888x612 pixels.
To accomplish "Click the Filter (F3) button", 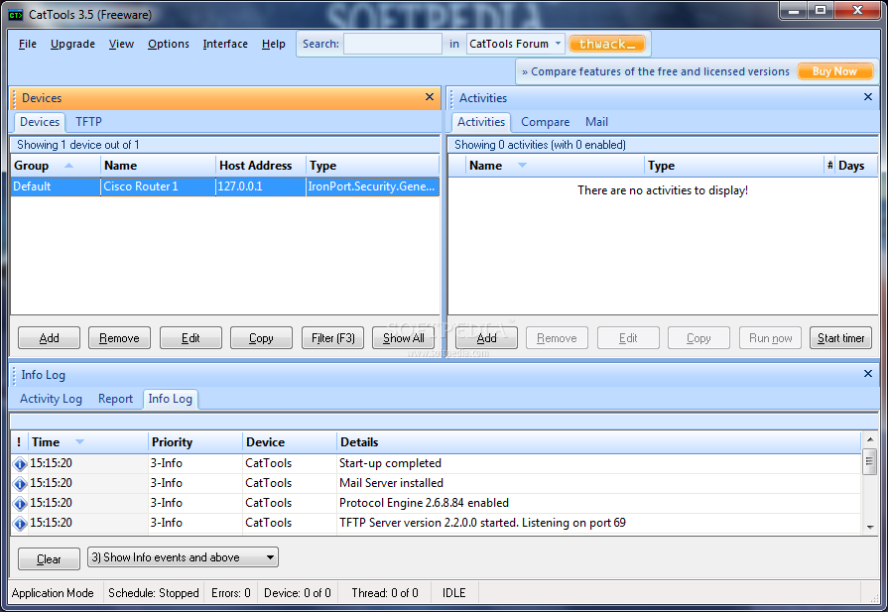I will point(333,338).
